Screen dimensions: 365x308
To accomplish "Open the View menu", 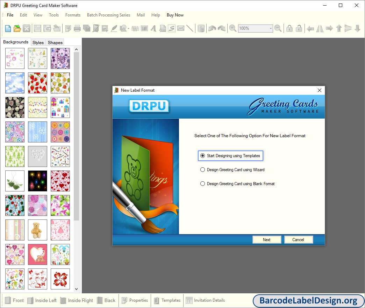I will pyautogui.click(x=38, y=15).
